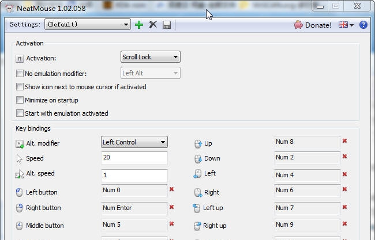Click the Alt. modifier key icon

[x=20, y=144]
